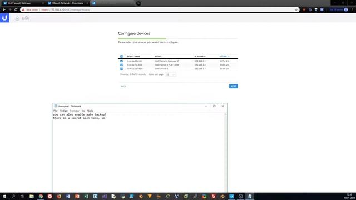The image size is (356, 200).
Task: Uncheck the UniFi Switch 8 row checkbox
Action: click(121, 69)
